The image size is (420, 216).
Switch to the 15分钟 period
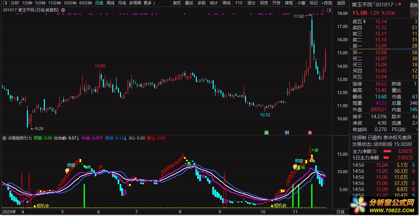[55, 3]
